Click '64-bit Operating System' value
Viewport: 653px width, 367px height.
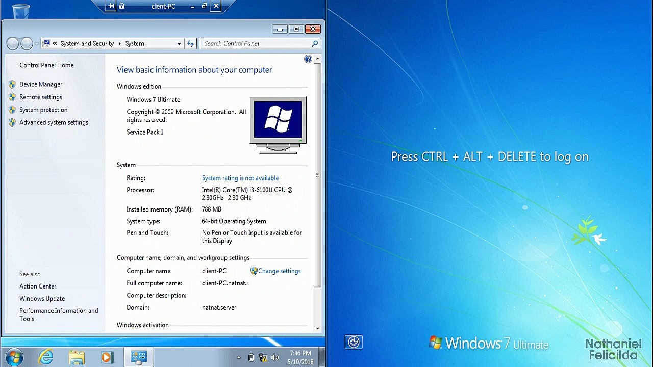(x=234, y=221)
